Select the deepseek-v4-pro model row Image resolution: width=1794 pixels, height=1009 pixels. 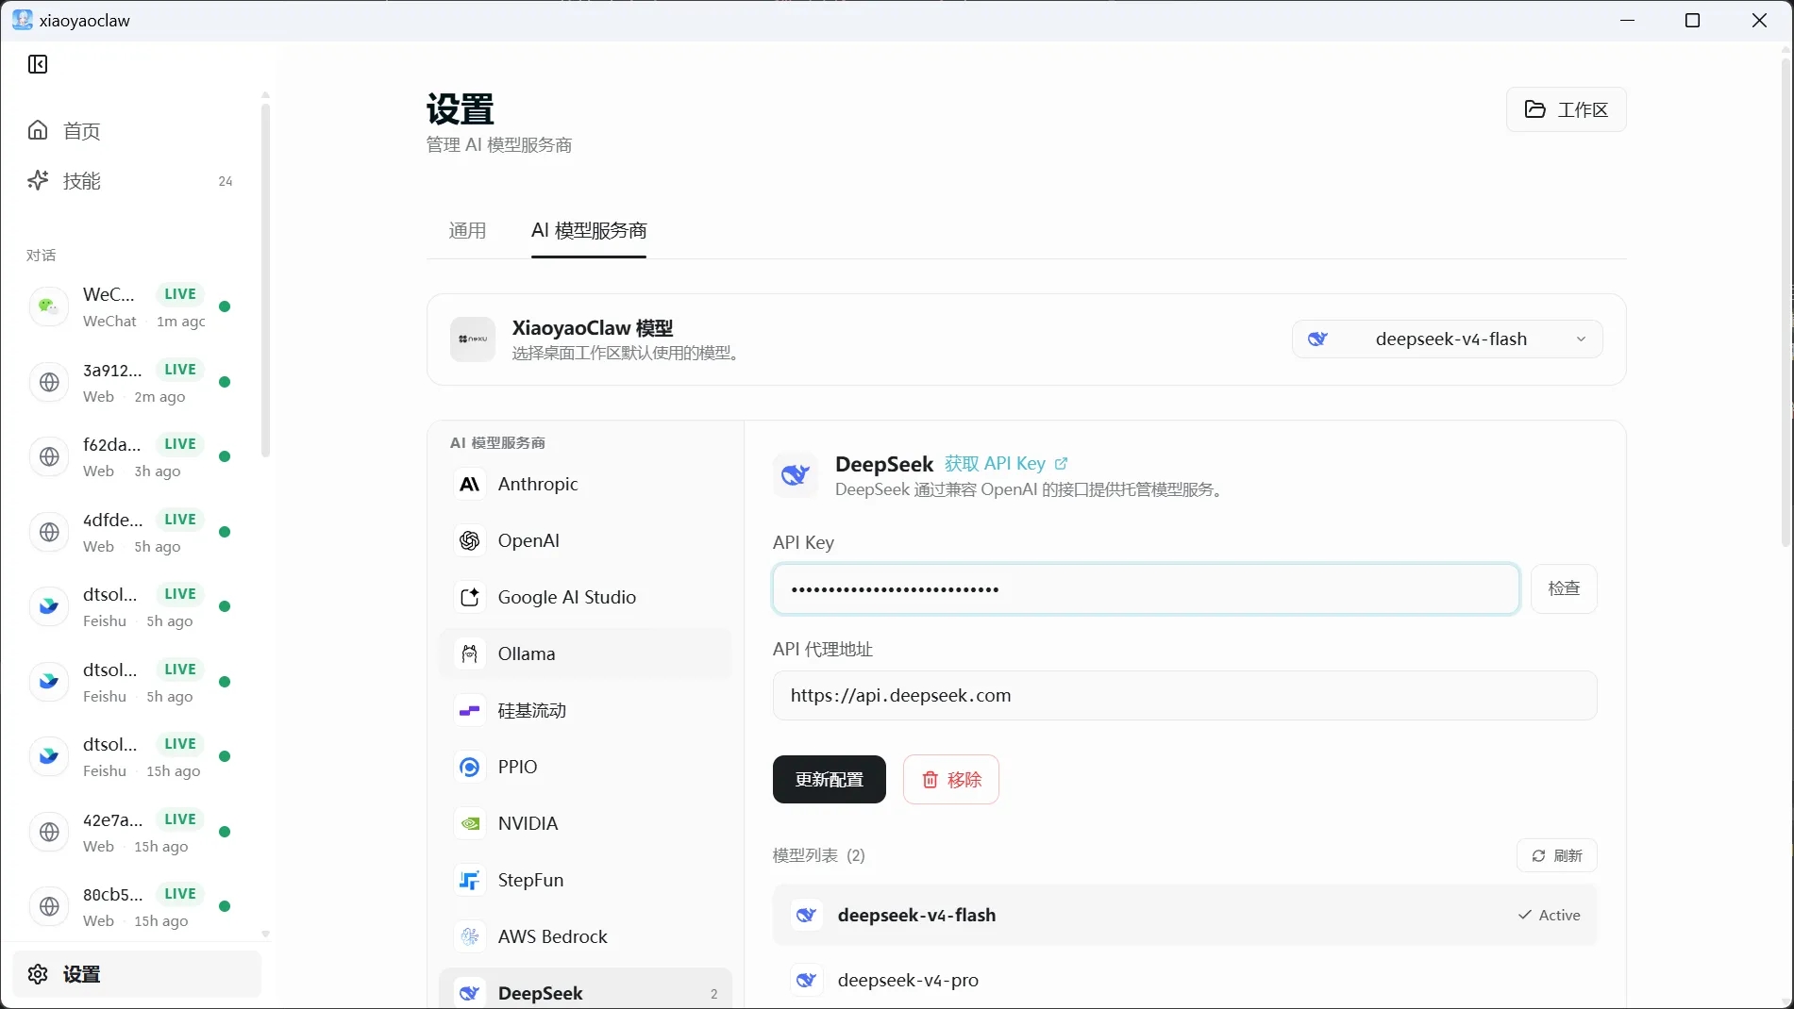pyautogui.click(x=1184, y=981)
